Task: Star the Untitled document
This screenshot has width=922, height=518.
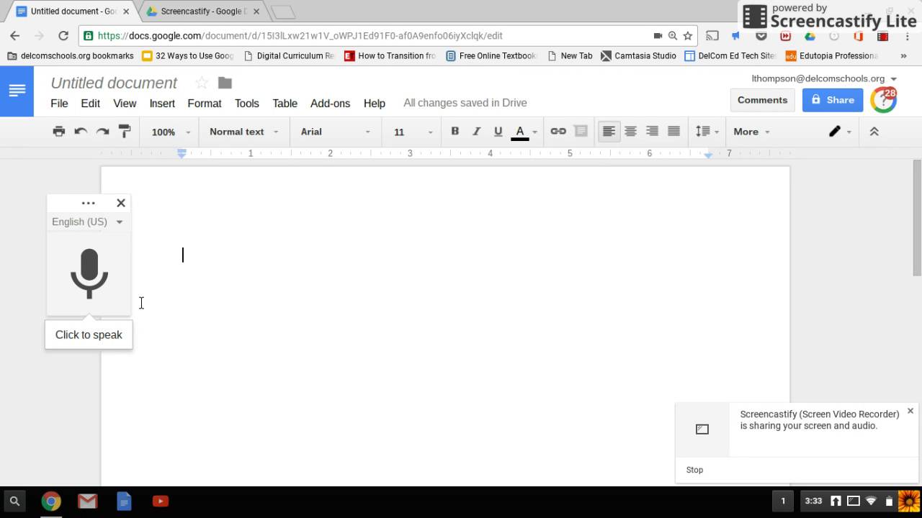Action: (202, 83)
